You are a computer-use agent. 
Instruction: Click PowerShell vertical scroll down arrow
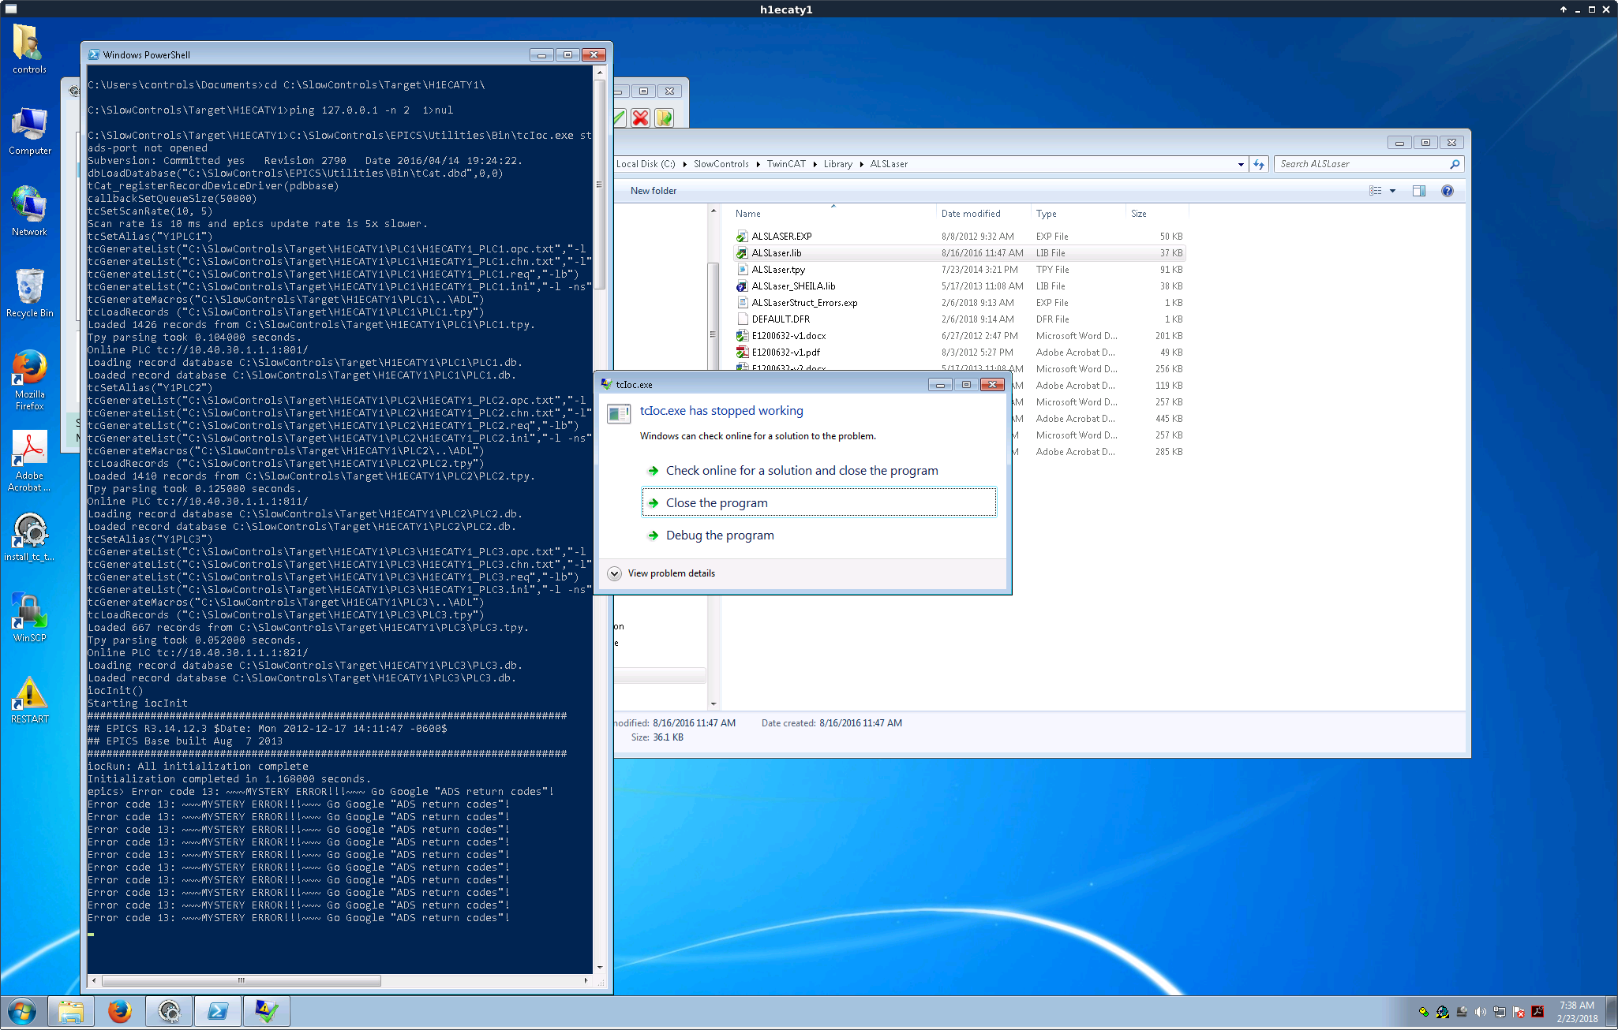600,967
